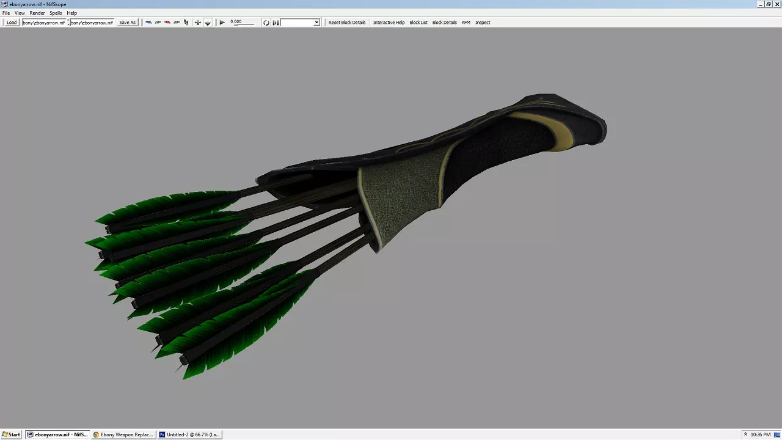The height and width of the screenshot is (440, 782).
Task: Click Interactive Help in toolbar
Action: tap(389, 23)
